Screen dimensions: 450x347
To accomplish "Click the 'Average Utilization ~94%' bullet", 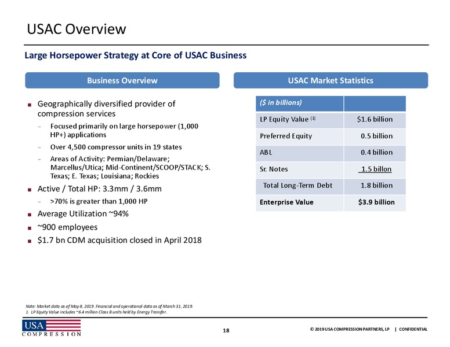I will pos(83,213).
